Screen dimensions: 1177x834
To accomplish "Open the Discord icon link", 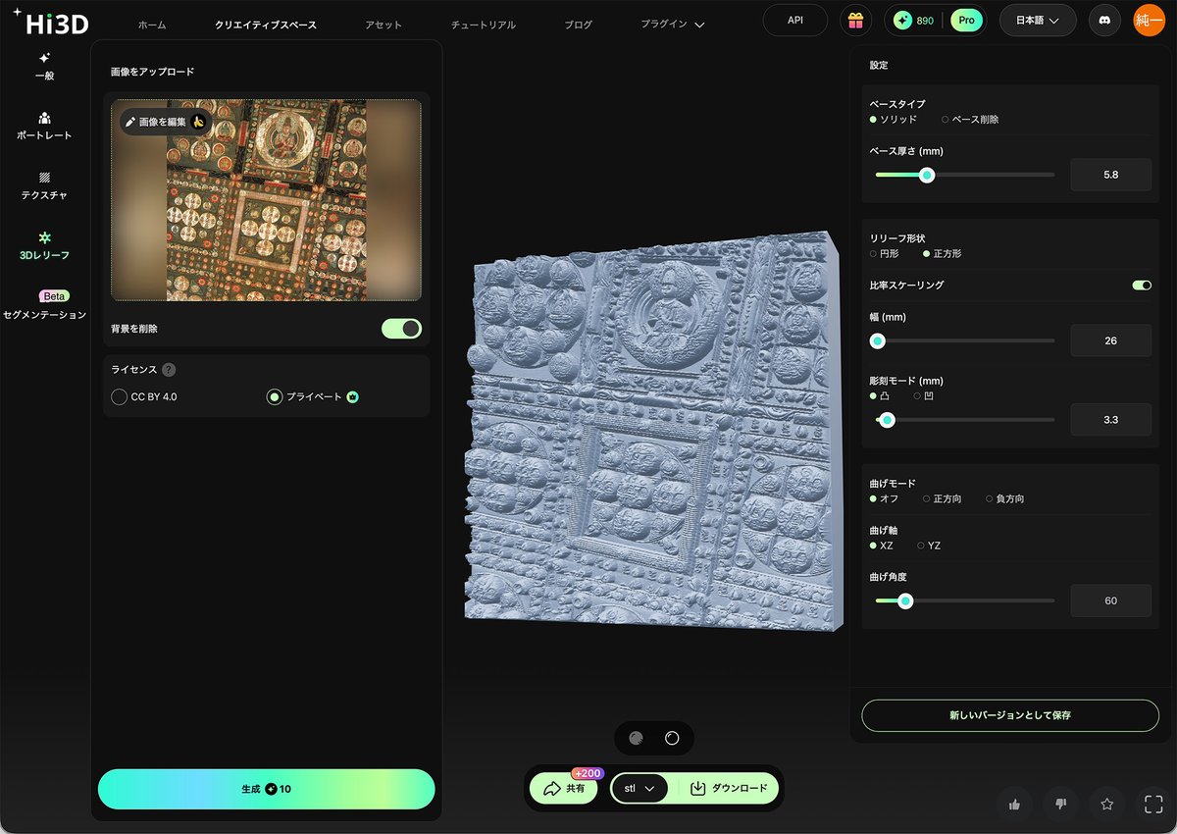I will tap(1104, 20).
